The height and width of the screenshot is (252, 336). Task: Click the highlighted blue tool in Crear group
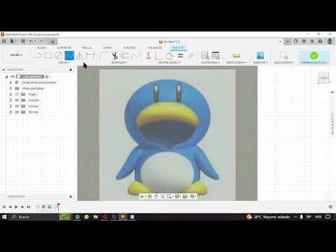click(x=69, y=55)
